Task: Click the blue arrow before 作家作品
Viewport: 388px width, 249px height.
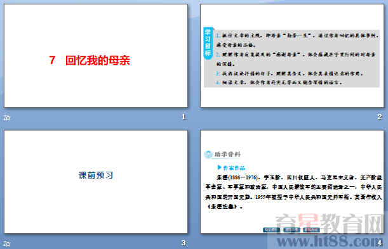Action: (x=219, y=167)
